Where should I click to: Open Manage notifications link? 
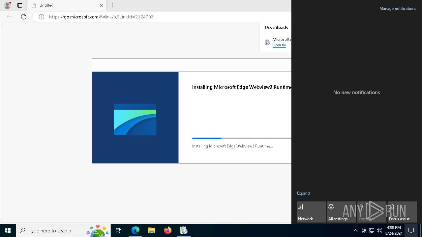click(398, 9)
